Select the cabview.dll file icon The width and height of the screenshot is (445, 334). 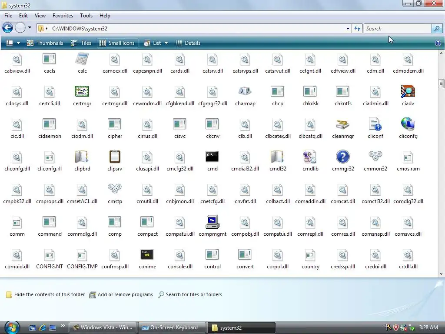[17, 59]
